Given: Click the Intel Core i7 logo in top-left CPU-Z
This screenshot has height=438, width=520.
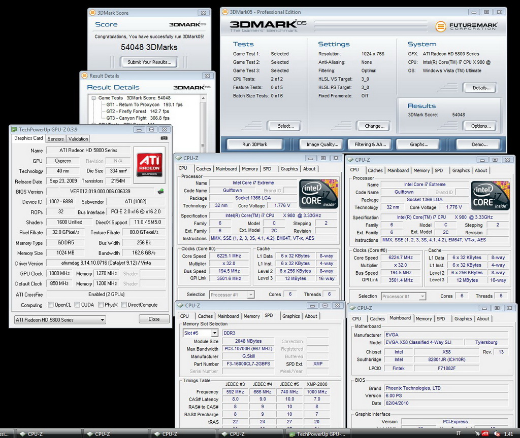Looking at the screenshot, I should [319, 194].
